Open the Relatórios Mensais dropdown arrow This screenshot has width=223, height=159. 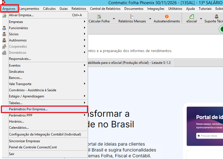pyautogui.click(x=150, y=19)
